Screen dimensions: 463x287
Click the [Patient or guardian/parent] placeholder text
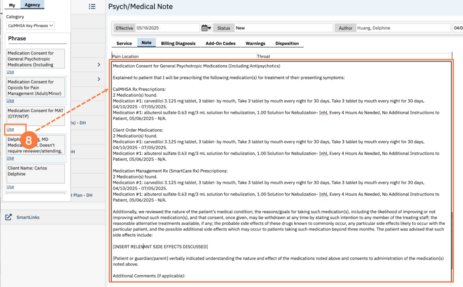(x=141, y=258)
